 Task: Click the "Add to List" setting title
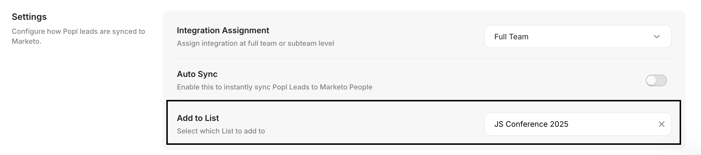pyautogui.click(x=198, y=118)
